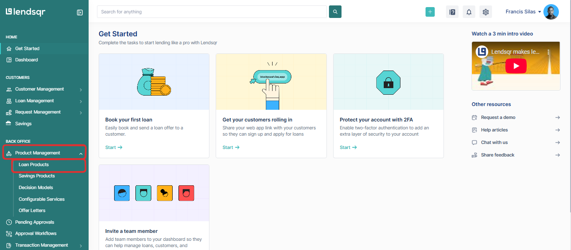The width and height of the screenshot is (571, 250).
Task: Click the Request Management icon
Action: (9, 112)
